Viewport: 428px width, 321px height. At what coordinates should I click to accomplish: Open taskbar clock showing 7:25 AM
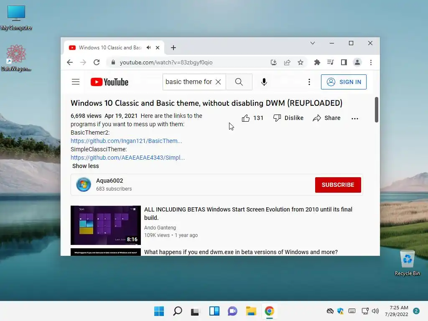pyautogui.click(x=397, y=311)
